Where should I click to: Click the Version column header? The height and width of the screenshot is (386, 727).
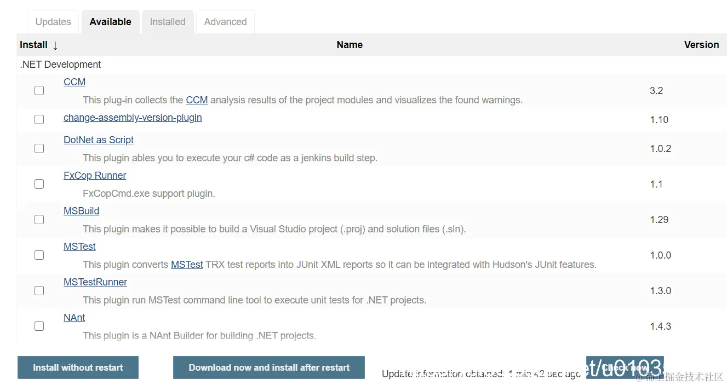pos(701,45)
